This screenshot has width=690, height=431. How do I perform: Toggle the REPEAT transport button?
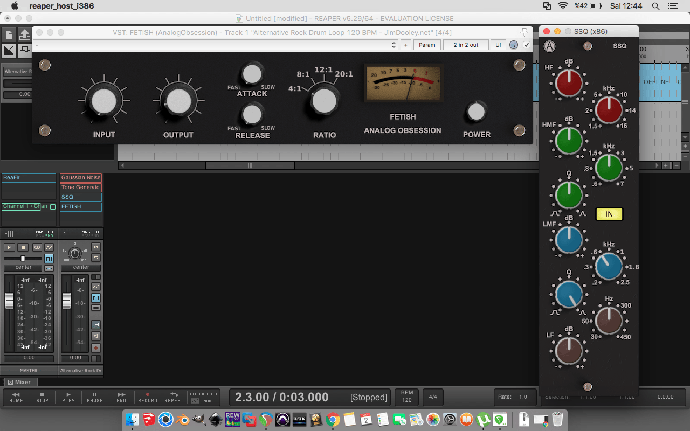tap(174, 397)
